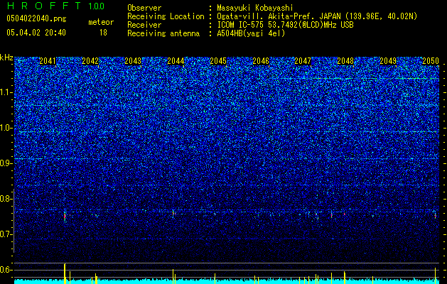
Task: Click the word meteor above the count
Action: click(101, 22)
